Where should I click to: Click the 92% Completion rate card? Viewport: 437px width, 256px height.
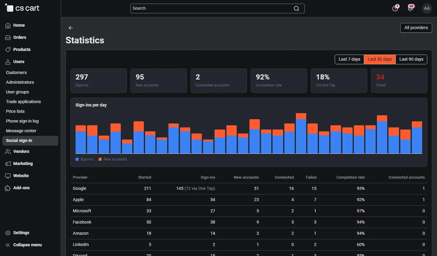pyautogui.click(x=279, y=81)
